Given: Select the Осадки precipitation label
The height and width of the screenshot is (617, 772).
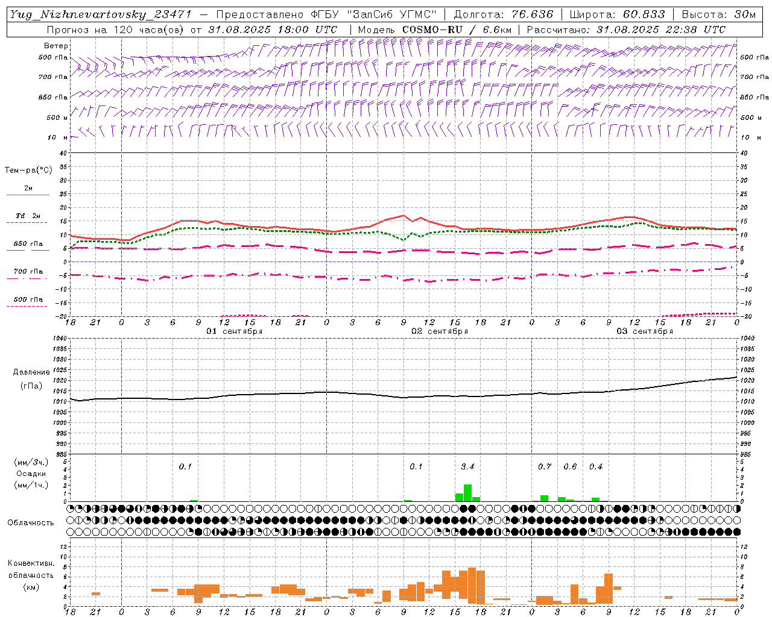Looking at the screenshot, I should tap(31, 474).
